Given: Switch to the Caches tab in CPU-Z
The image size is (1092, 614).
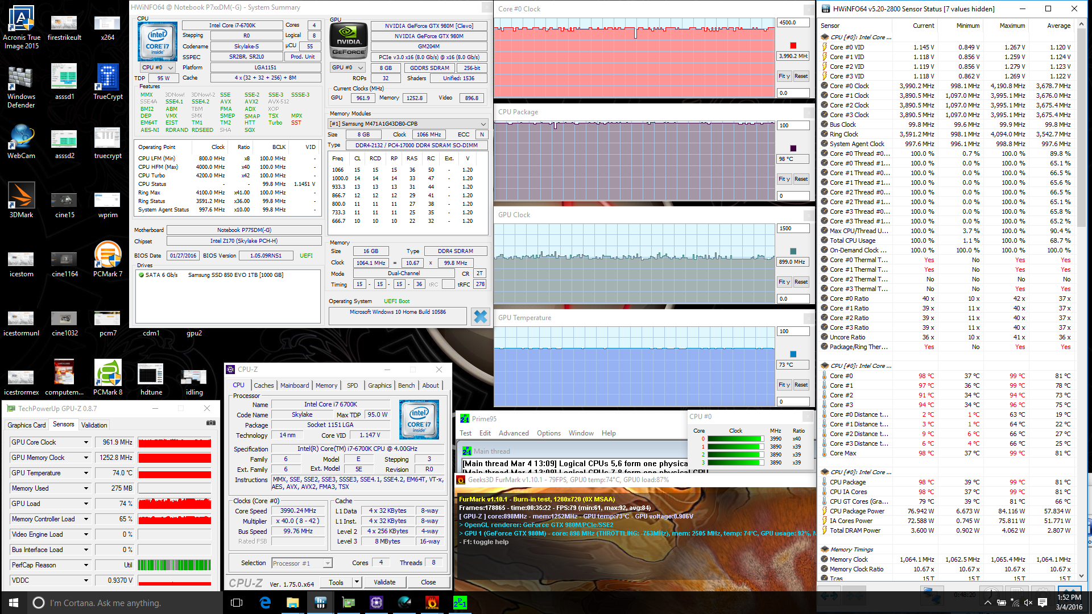Looking at the screenshot, I should click(x=263, y=385).
